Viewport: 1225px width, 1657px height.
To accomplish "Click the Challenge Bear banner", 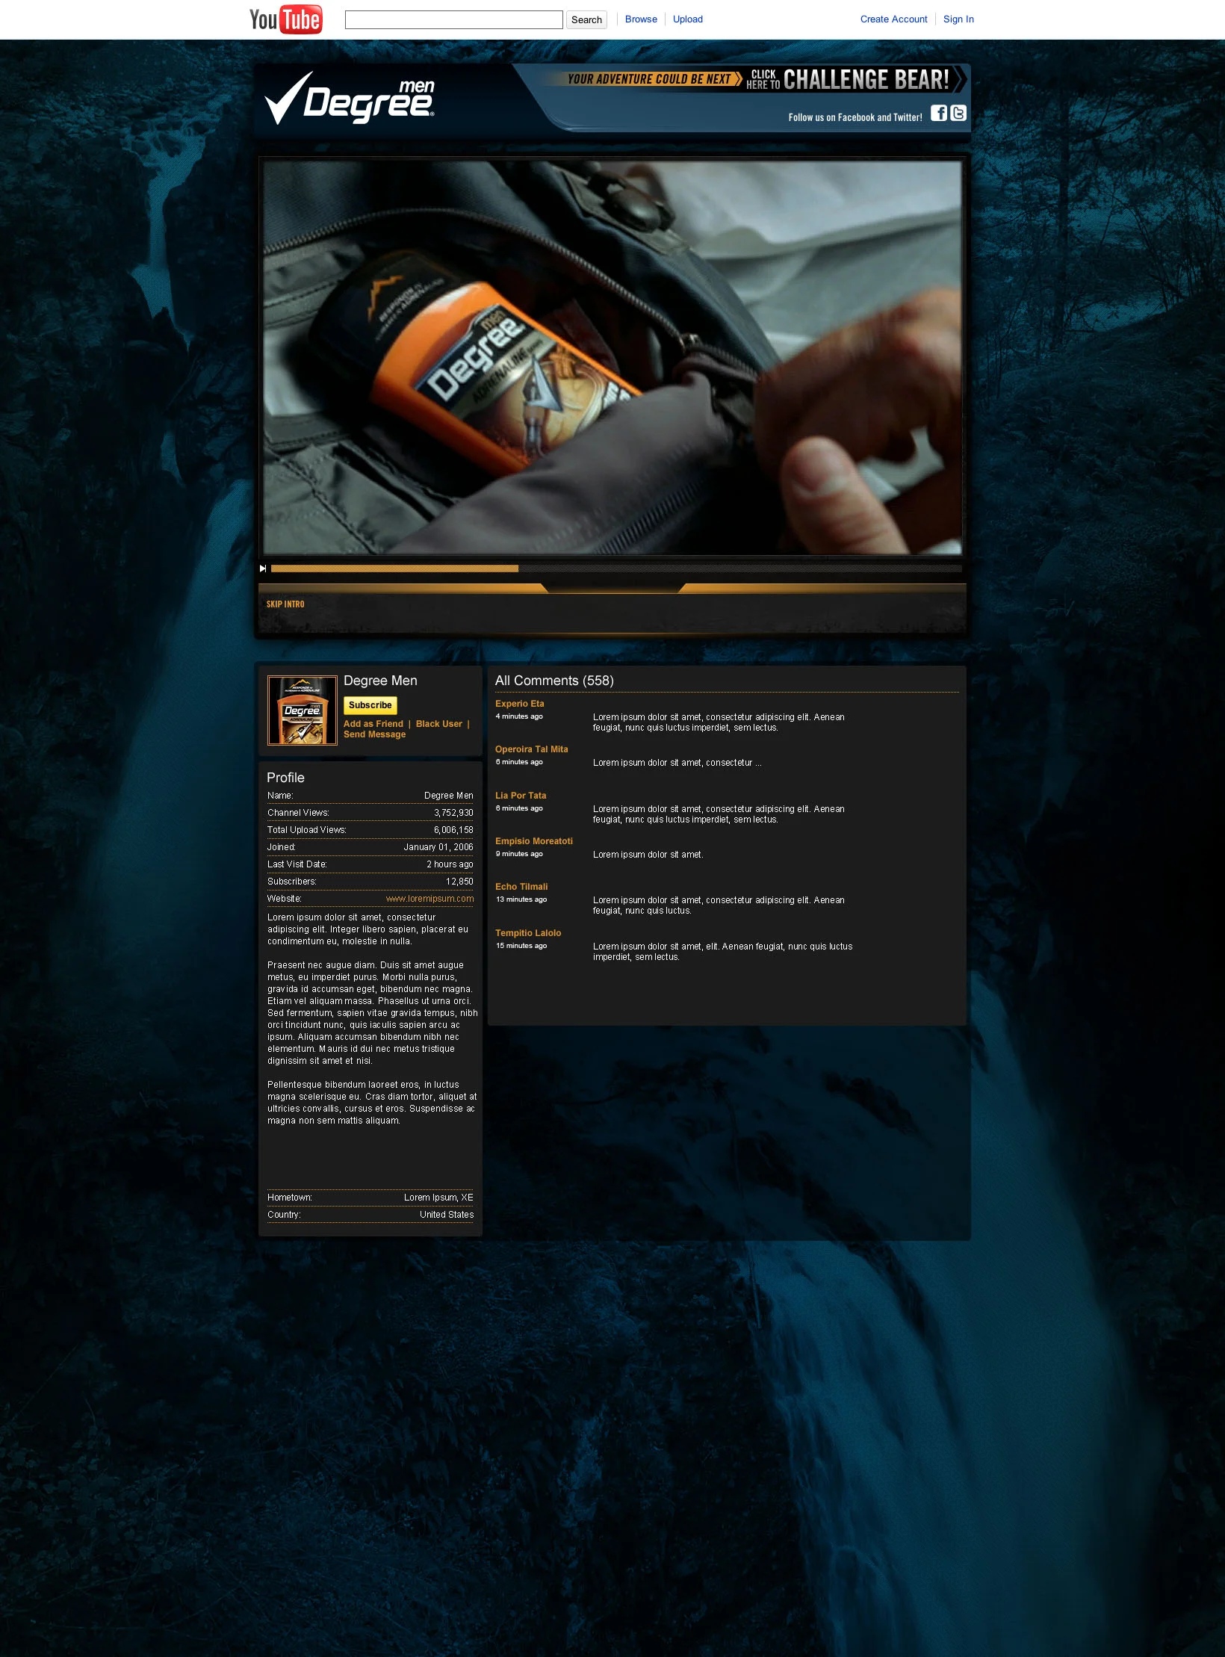I will [x=856, y=79].
